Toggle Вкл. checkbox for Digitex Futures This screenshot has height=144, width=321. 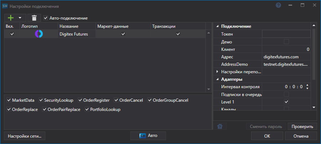pos(12,34)
